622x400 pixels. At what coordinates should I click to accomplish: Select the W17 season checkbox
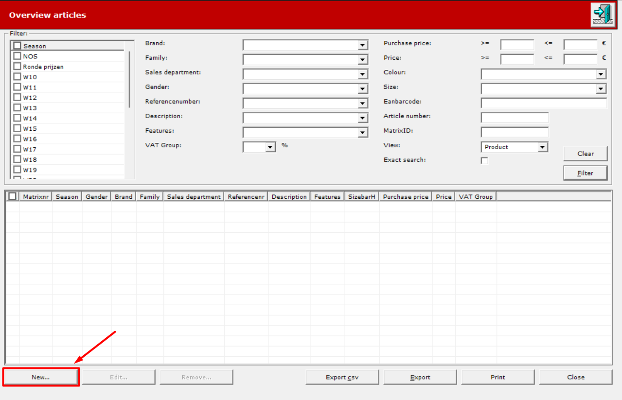tap(17, 149)
